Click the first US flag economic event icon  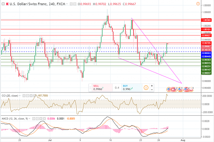[169, 89]
